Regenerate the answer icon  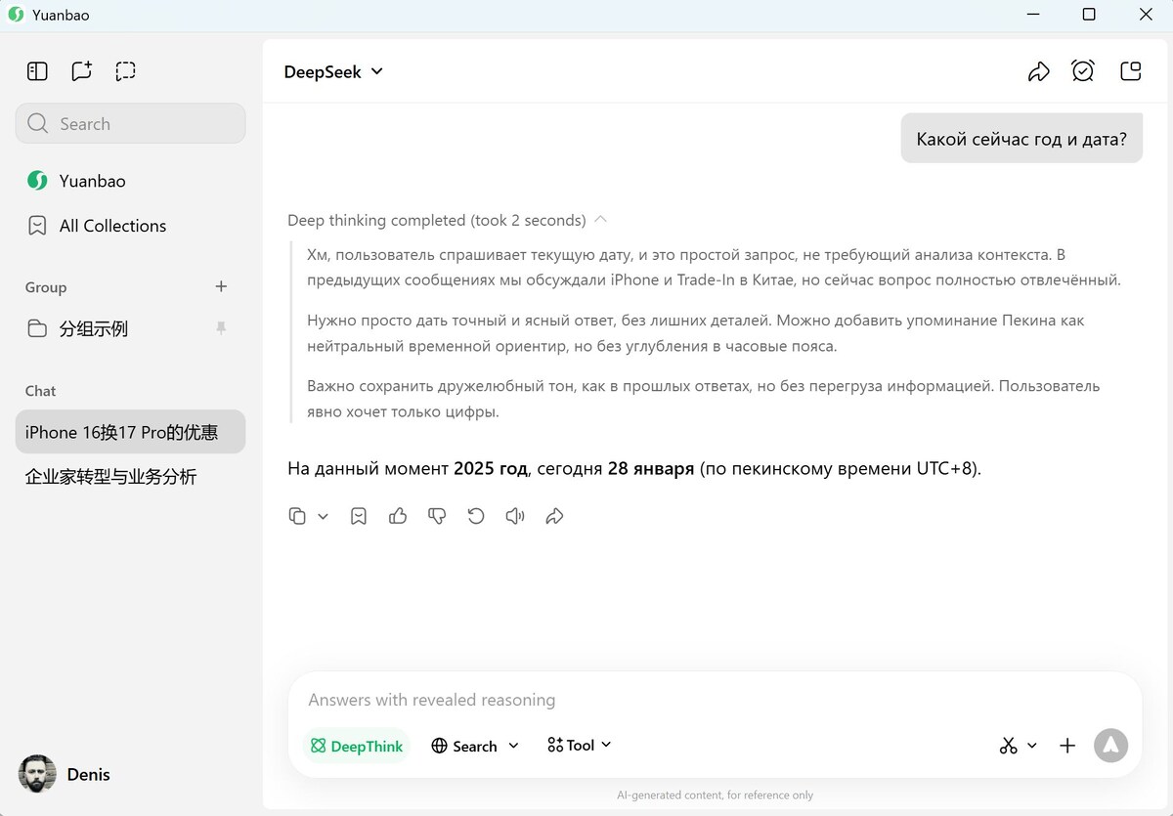(476, 516)
